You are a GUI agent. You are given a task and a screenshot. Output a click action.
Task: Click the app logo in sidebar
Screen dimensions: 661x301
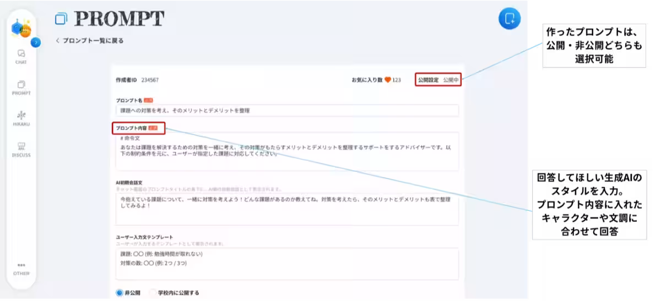(21, 28)
